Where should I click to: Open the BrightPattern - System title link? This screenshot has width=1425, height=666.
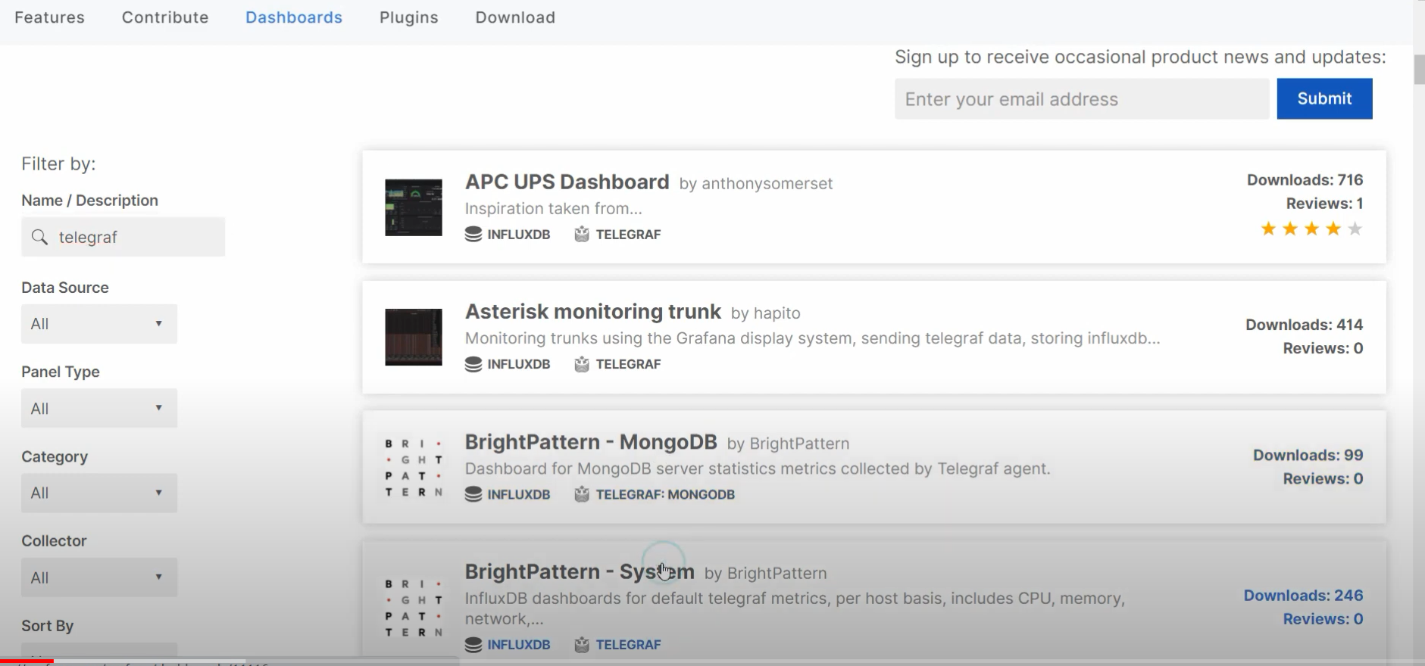click(580, 571)
